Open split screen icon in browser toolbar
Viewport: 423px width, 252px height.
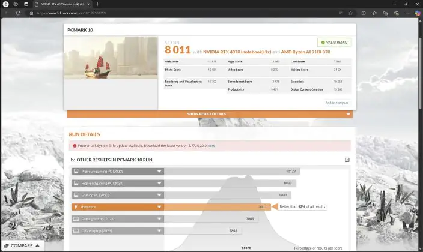pyautogui.click(x=364, y=13)
